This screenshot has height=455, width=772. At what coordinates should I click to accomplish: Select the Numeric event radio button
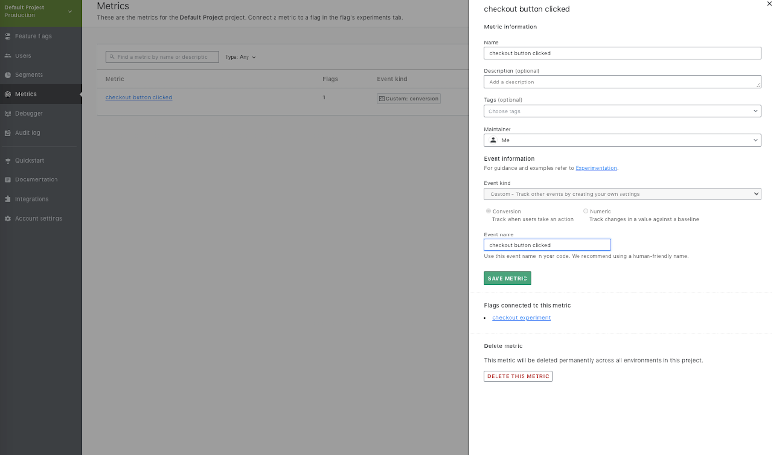(585, 211)
